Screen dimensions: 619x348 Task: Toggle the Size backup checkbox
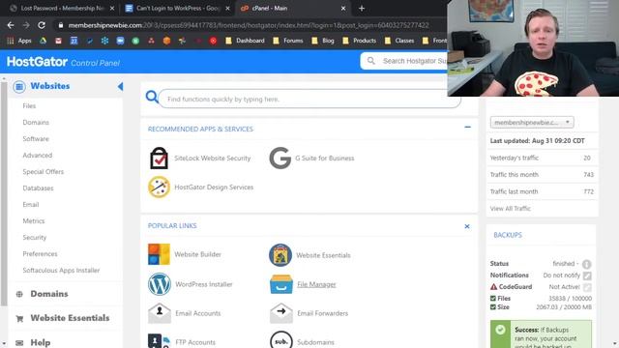(x=492, y=307)
